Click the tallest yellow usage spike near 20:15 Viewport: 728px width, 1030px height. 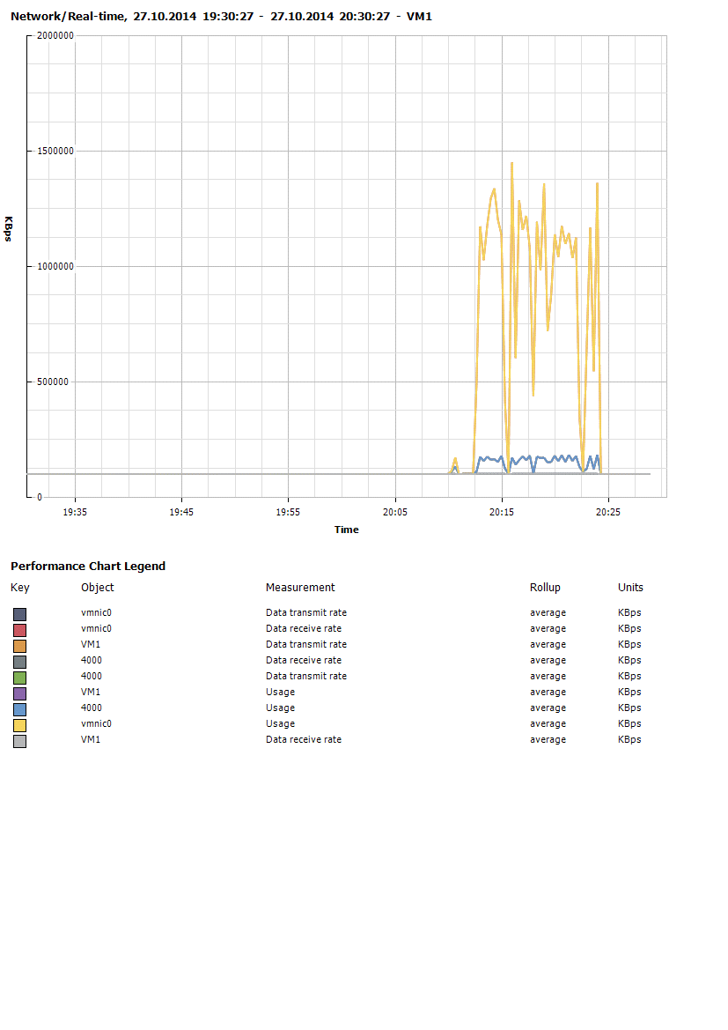coord(512,164)
